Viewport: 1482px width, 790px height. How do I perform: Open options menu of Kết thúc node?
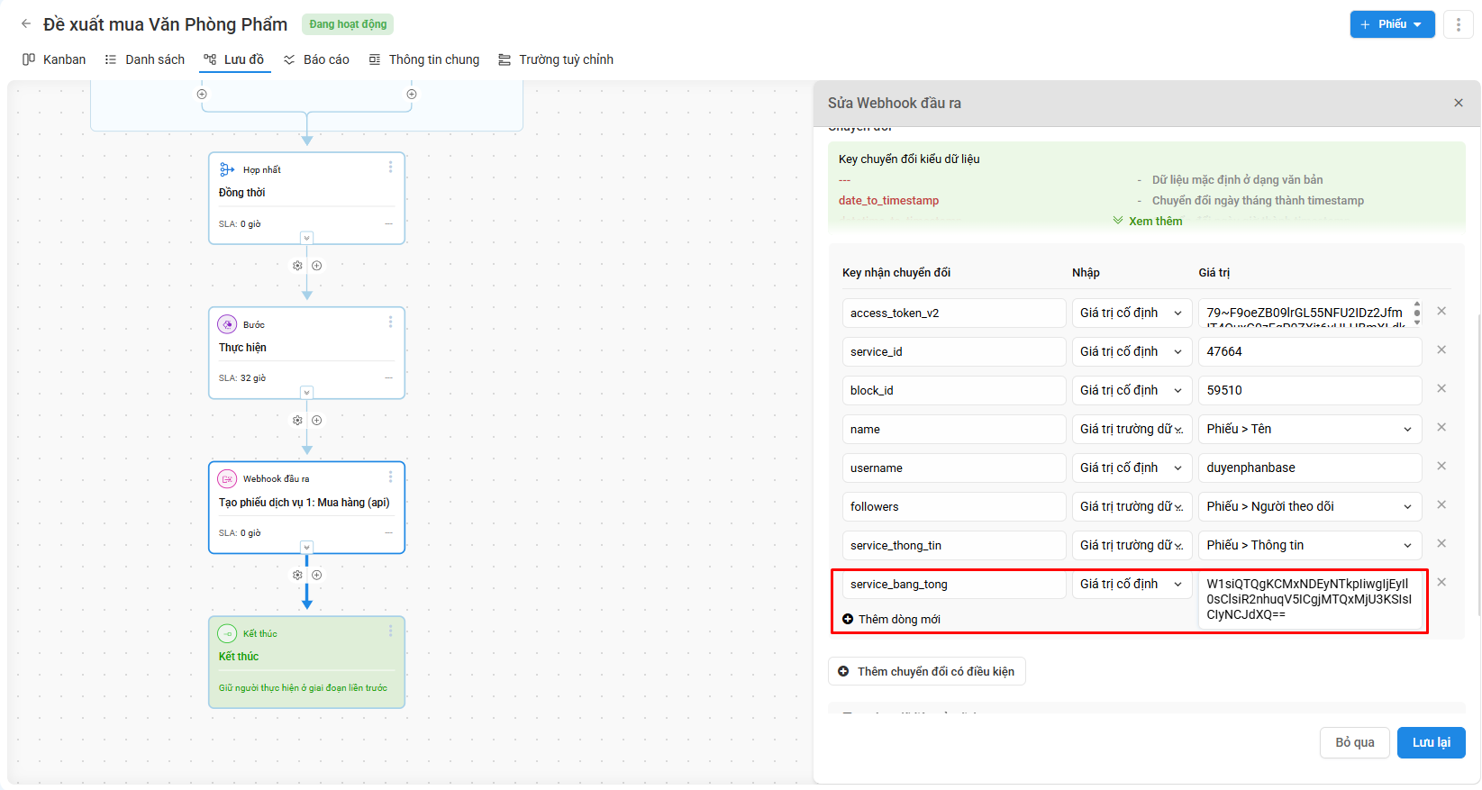click(x=390, y=631)
